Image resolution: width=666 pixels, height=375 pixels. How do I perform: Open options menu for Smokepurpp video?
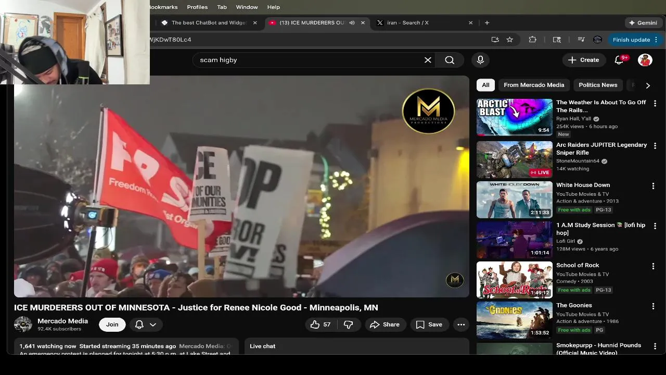(655, 346)
